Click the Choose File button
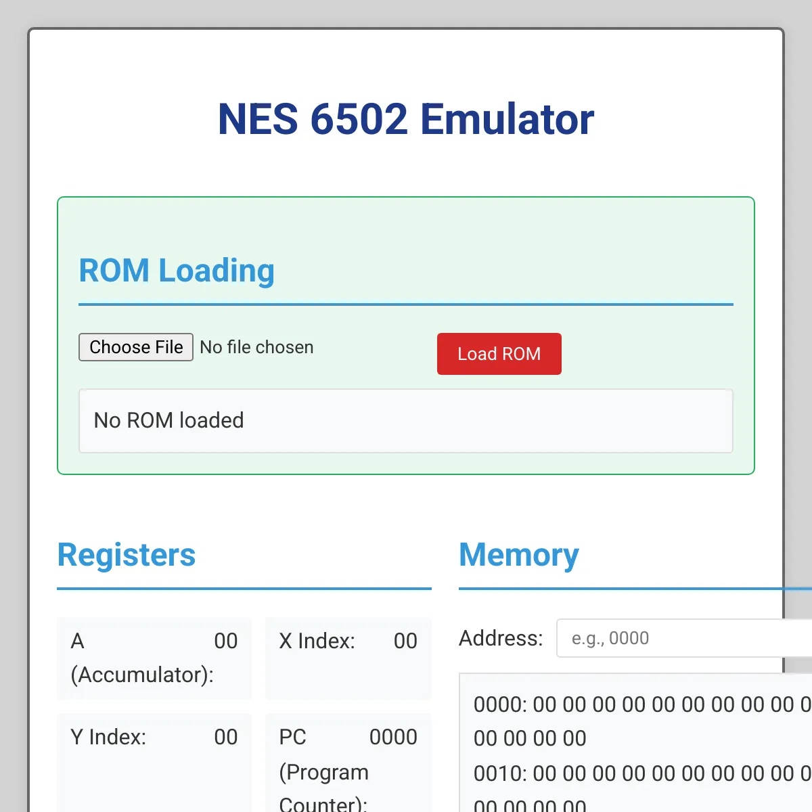The image size is (812, 812). pos(135,347)
